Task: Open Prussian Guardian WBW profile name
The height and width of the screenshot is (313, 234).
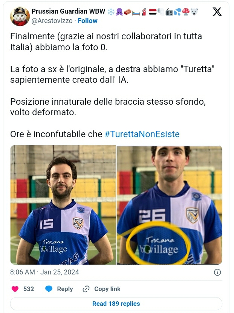Action: (x=68, y=11)
